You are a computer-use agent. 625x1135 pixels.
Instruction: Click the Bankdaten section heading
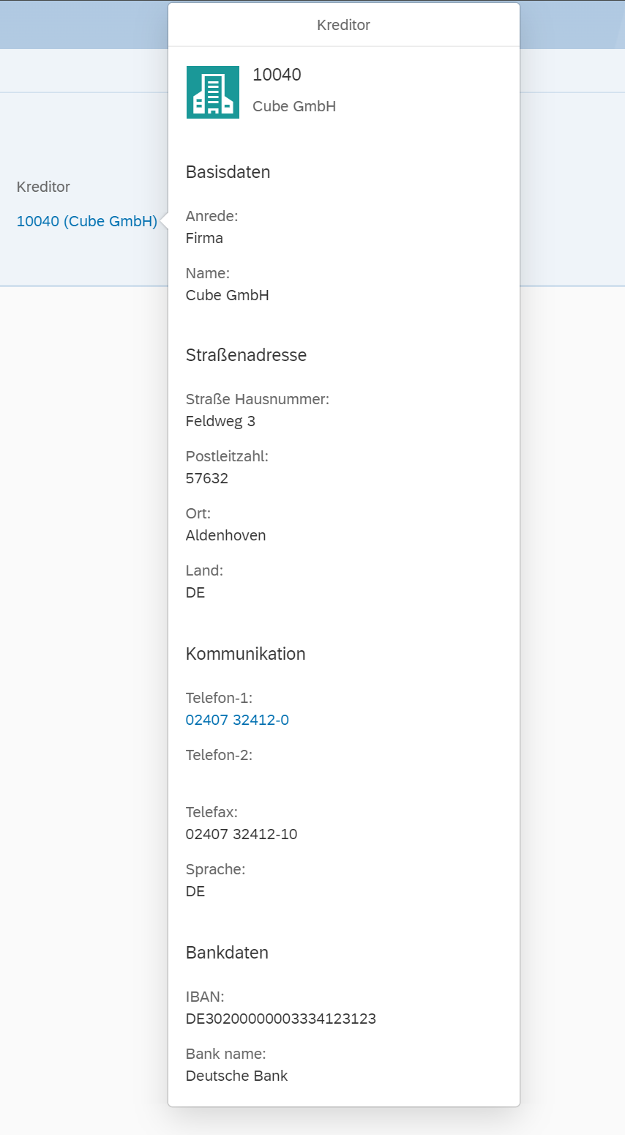pyautogui.click(x=227, y=952)
